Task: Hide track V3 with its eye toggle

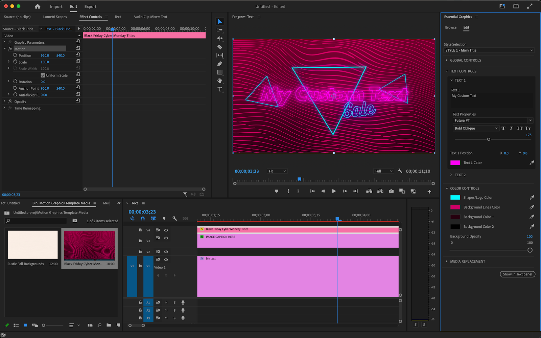Action: point(166,238)
